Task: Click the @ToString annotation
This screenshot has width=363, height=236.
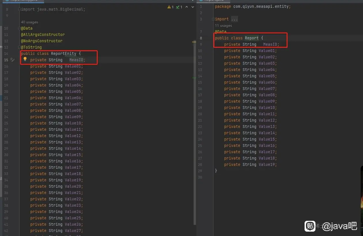Action: tap(31, 47)
